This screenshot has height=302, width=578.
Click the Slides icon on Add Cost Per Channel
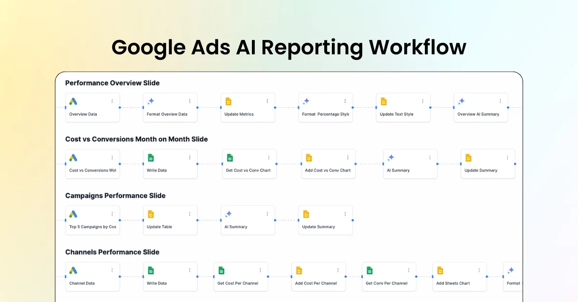299,271
